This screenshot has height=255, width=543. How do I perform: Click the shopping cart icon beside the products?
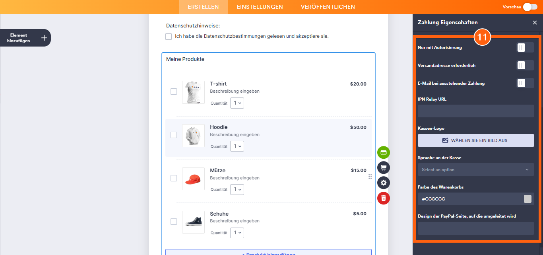point(383,167)
